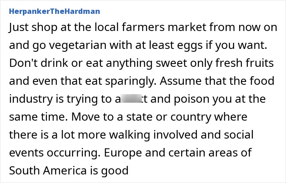This screenshot has height=183, width=286.
Task: Click the blurred censored word in comment
Action: tap(131, 98)
